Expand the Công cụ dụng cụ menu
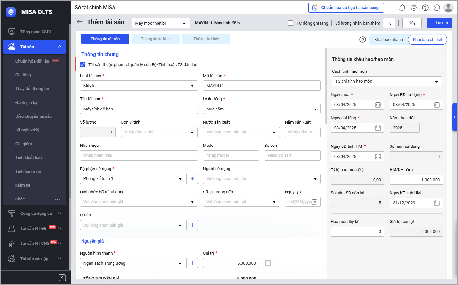 click(36, 213)
